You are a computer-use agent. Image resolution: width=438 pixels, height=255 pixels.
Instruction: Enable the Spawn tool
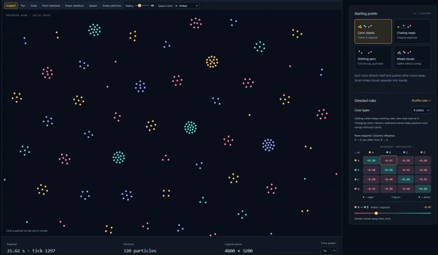pos(93,5)
